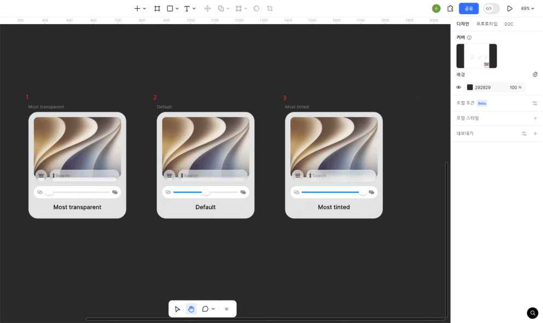The image size is (543, 323).
Task: Expand bottom toolbar with double chevron
Action: click(226, 309)
